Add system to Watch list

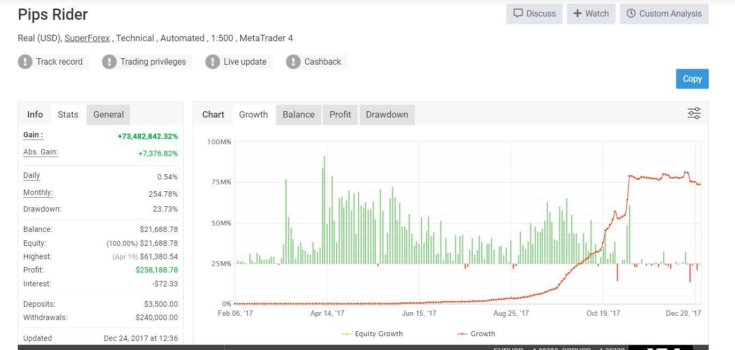click(591, 14)
